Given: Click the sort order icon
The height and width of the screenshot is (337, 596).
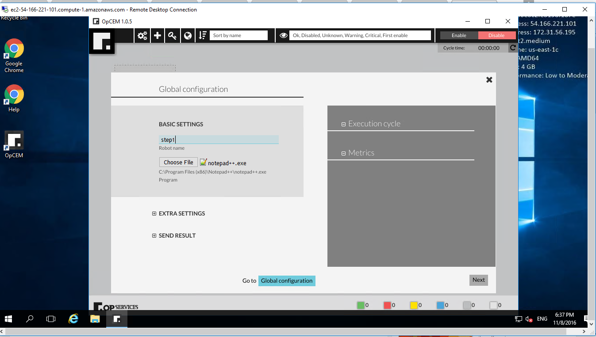Looking at the screenshot, I should 203,36.
